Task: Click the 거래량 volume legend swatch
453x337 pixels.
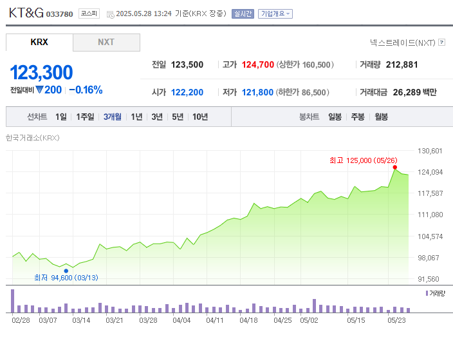Action: pos(427,293)
